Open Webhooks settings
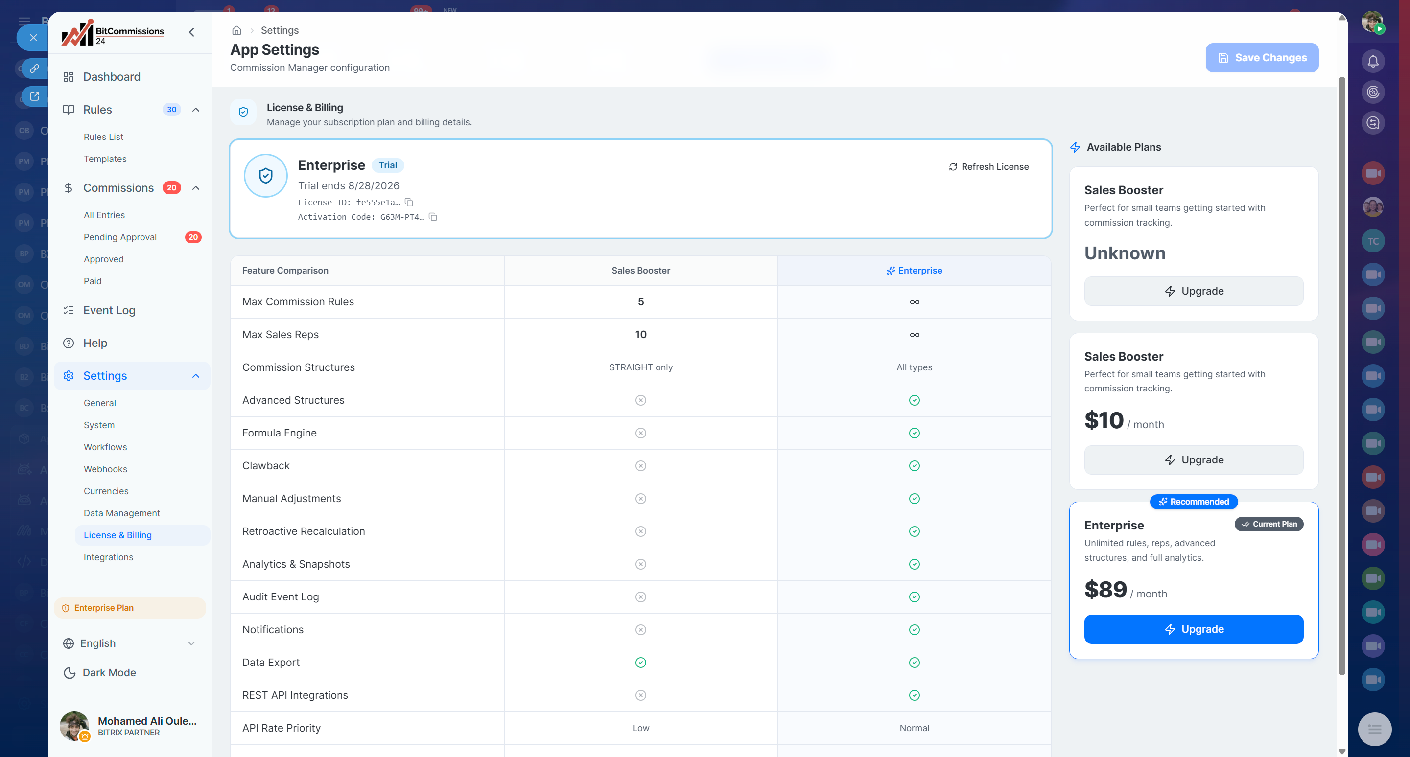Screen dimensions: 1410x757 [x=105, y=469]
